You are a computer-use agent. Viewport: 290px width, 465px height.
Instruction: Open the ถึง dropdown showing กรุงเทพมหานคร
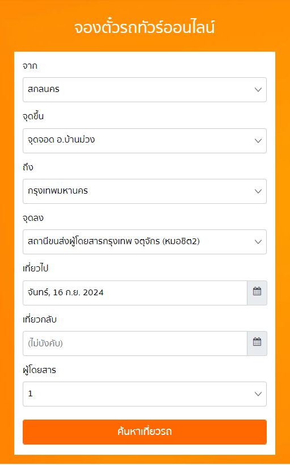145,191
